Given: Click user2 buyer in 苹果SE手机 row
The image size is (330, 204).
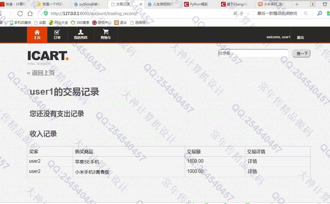Looking at the screenshot, I should click(35, 161).
